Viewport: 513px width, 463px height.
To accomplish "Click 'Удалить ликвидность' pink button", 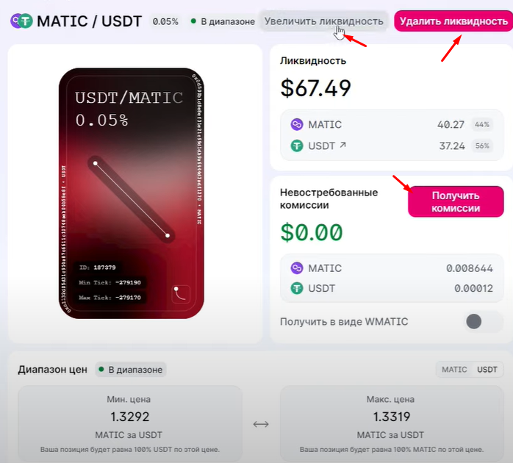I will (x=453, y=21).
